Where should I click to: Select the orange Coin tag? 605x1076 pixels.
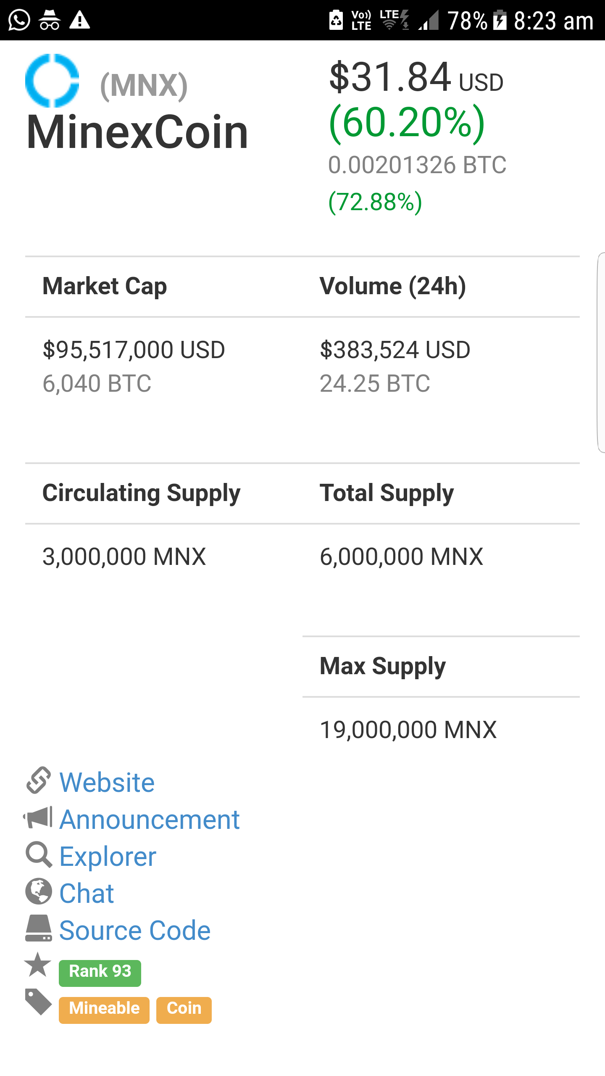click(x=184, y=1009)
